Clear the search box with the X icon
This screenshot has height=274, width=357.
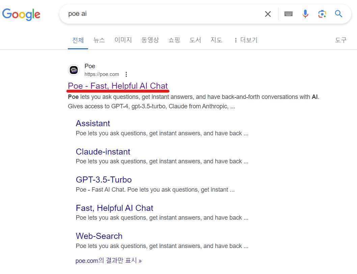(x=268, y=14)
